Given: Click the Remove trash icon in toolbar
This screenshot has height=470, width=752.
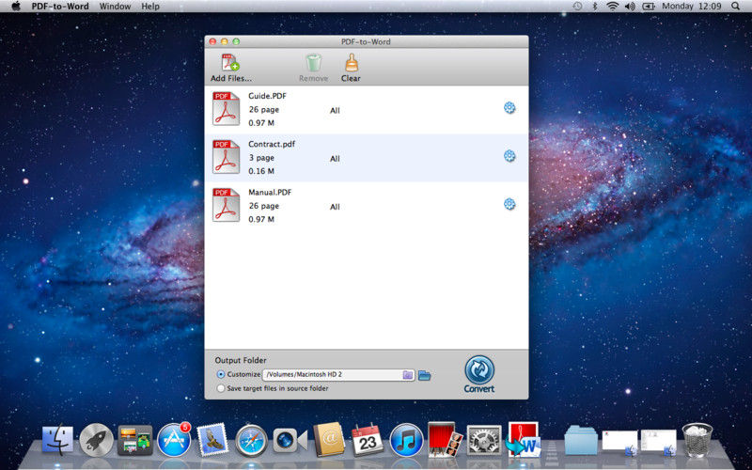Looking at the screenshot, I should (x=314, y=63).
